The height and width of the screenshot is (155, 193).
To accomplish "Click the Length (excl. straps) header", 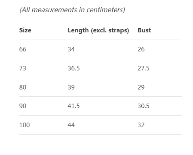I will pyautogui.click(x=99, y=30).
